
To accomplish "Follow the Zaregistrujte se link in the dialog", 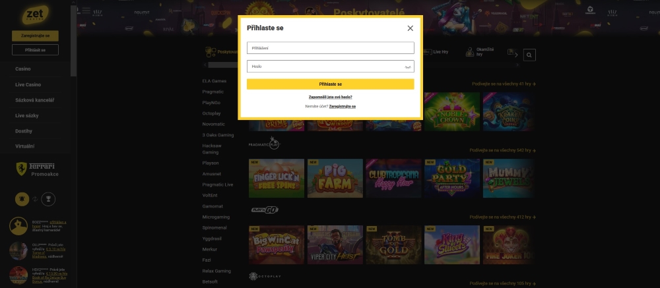I will click(342, 106).
